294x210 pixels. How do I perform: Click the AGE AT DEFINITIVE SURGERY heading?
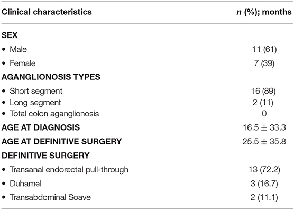[62, 141]
